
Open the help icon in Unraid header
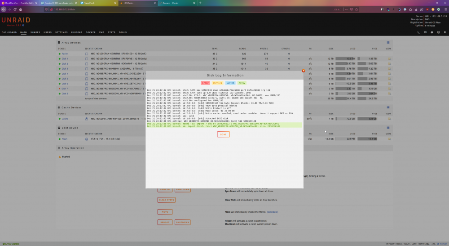pyautogui.click(x=432, y=32)
